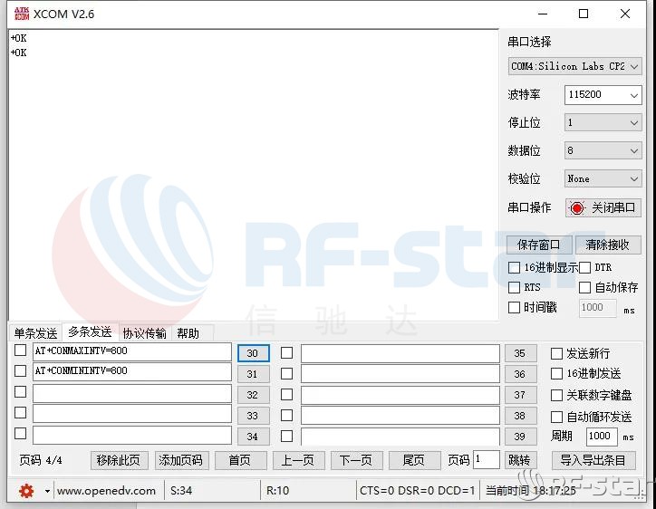Enable 自动保存 auto save checkbox

[584, 287]
